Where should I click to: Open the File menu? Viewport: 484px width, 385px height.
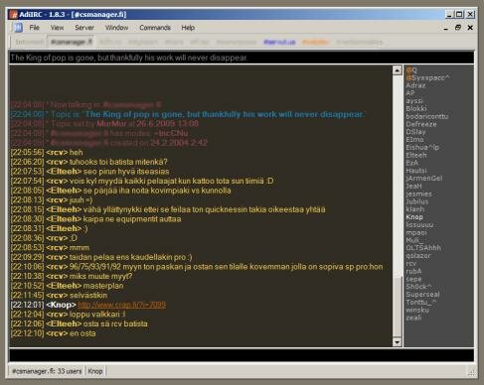35,28
